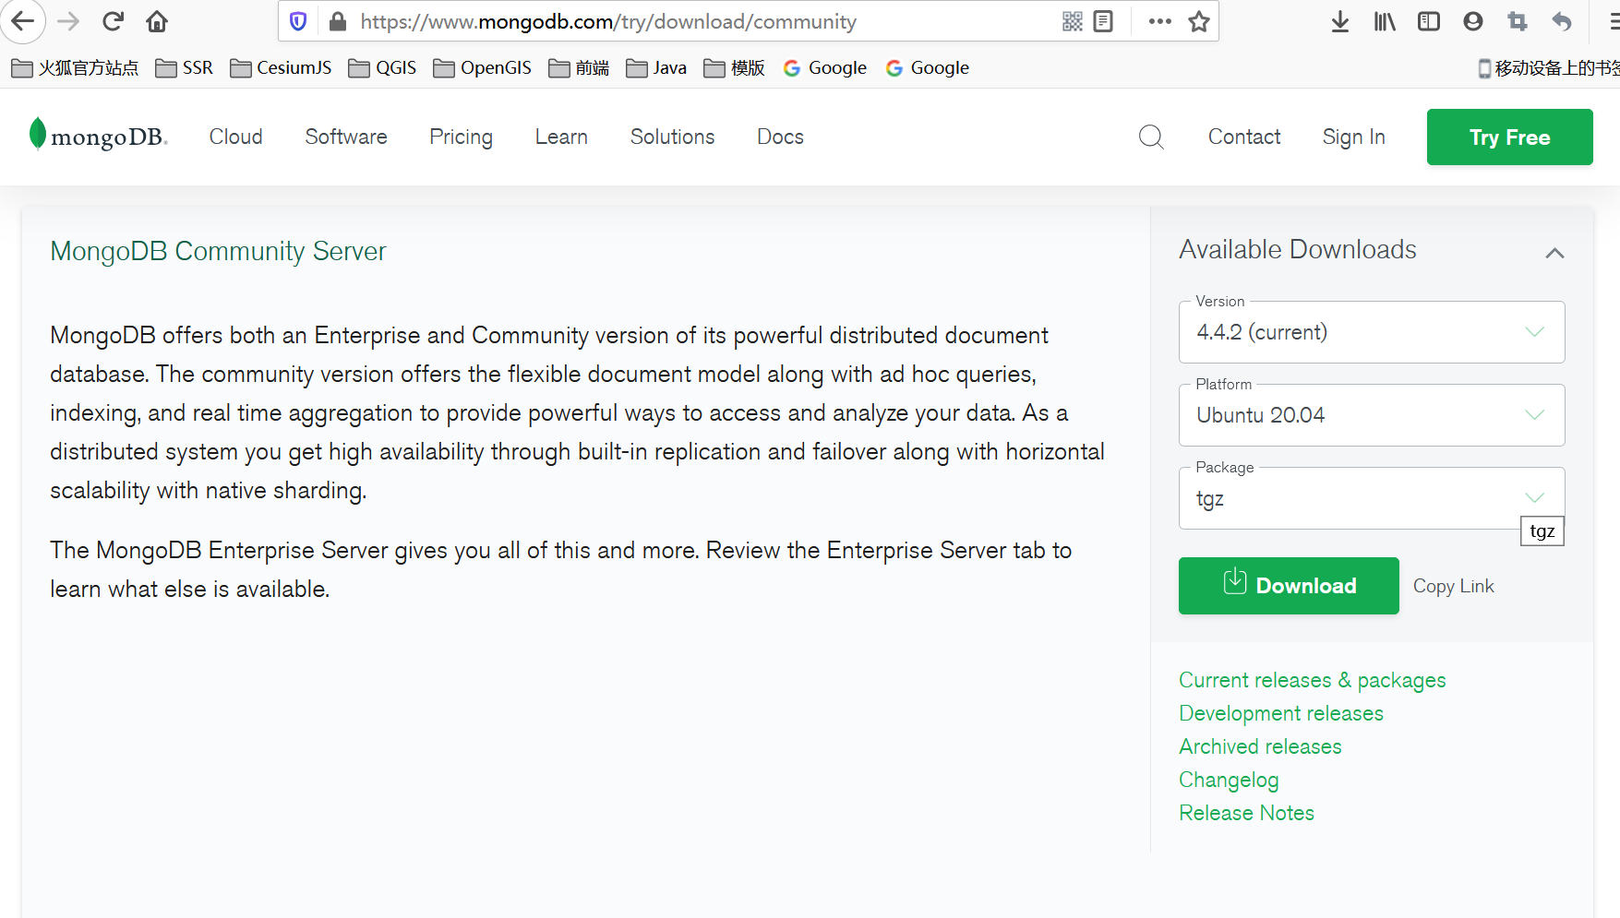The width and height of the screenshot is (1620, 918).
Task: Open the Package tgz dropdown
Action: click(1371, 498)
